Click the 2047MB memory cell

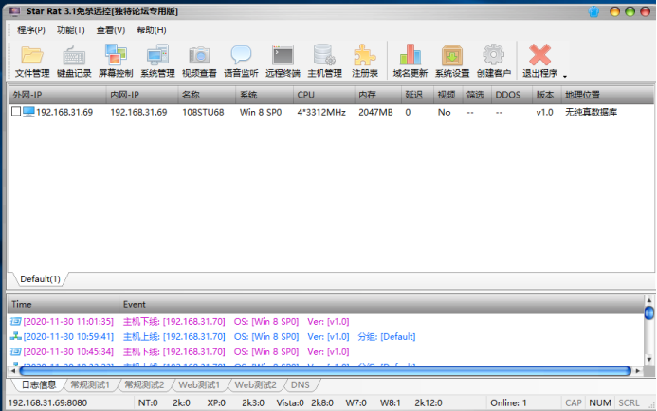[x=375, y=112]
